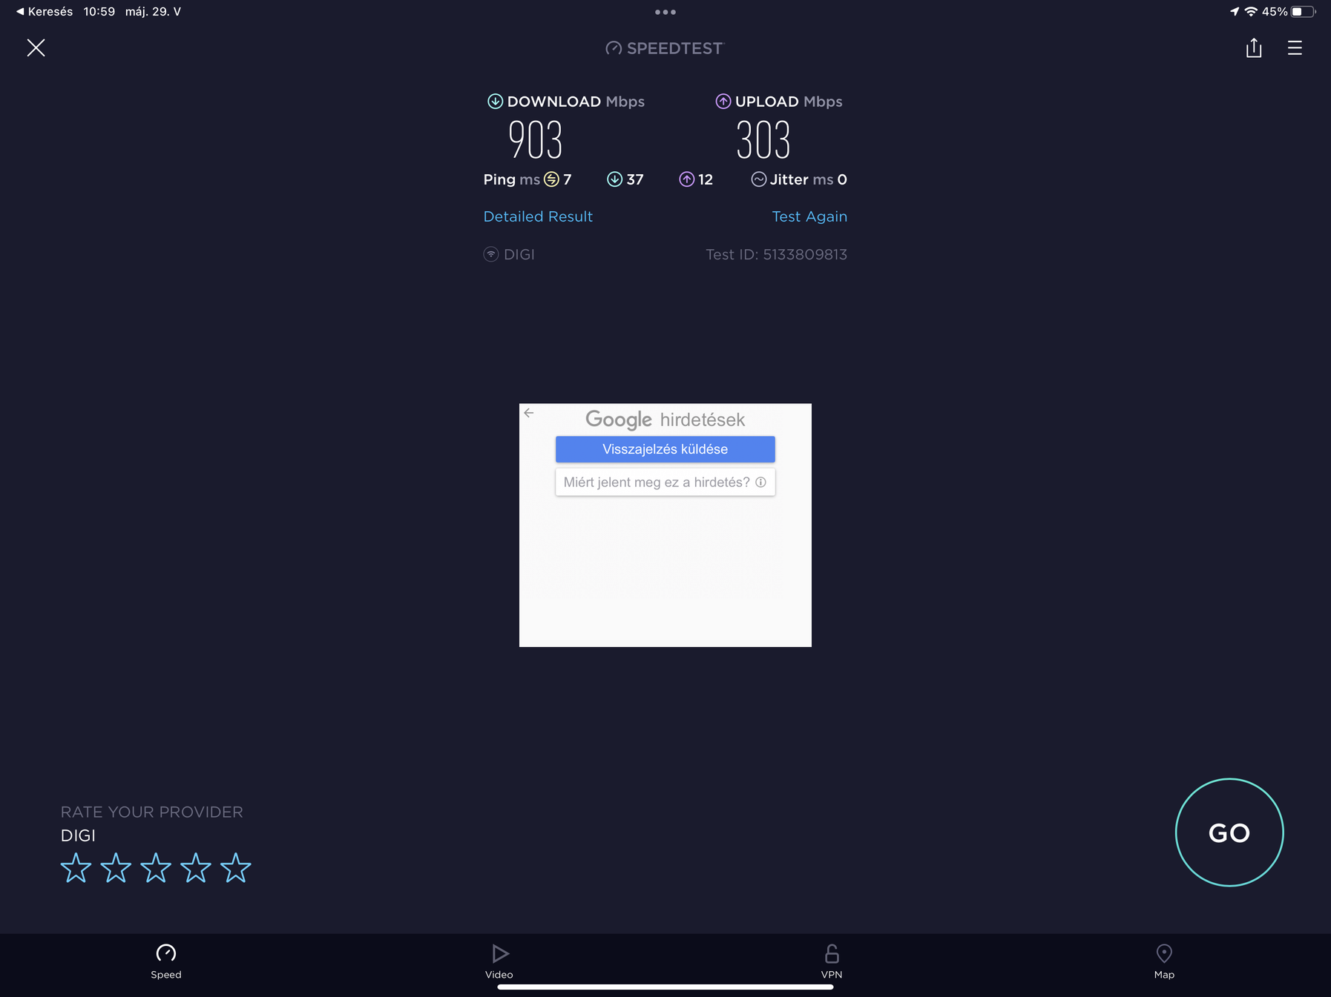Viewport: 1331px width, 997px height.
Task: Switch to the Map tab
Action: [x=1164, y=961]
